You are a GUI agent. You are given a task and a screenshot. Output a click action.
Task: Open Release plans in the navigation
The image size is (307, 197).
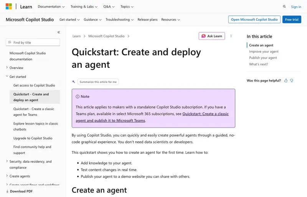coord(147,20)
